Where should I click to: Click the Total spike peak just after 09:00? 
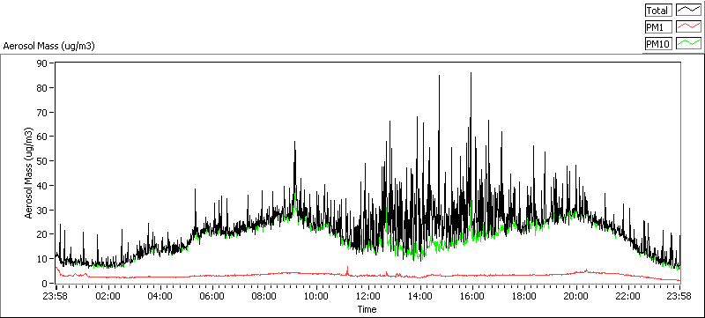click(x=295, y=142)
